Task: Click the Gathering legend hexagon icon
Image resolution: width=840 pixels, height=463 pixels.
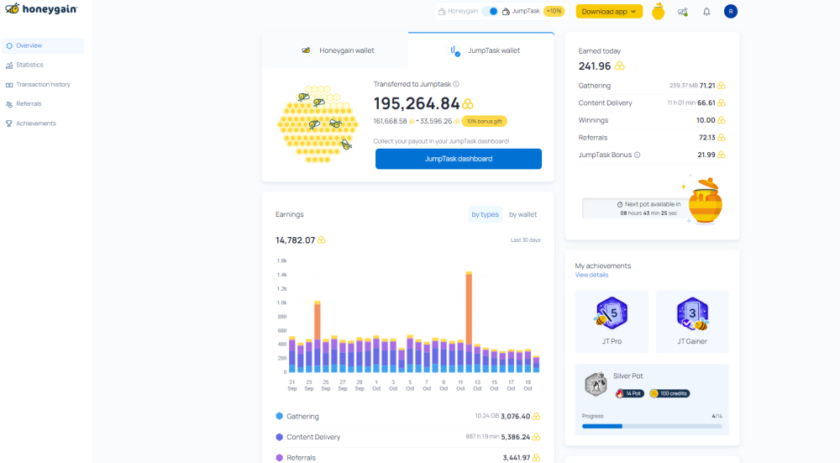Action: [279, 416]
